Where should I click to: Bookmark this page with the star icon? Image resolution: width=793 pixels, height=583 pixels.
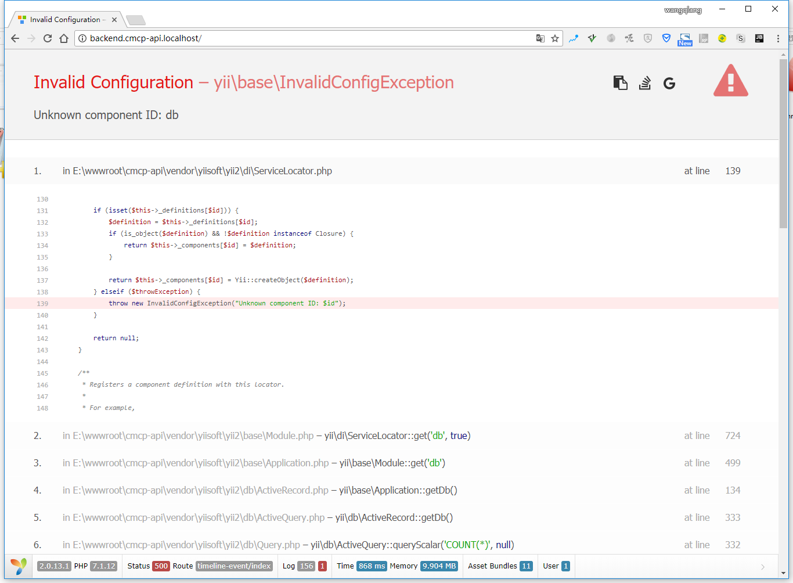[x=555, y=38]
